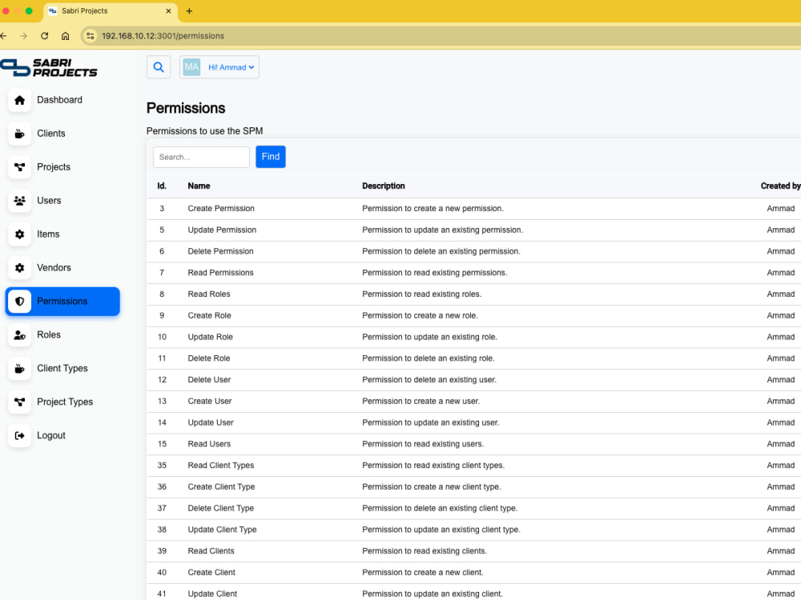Click the Users group icon

point(19,201)
